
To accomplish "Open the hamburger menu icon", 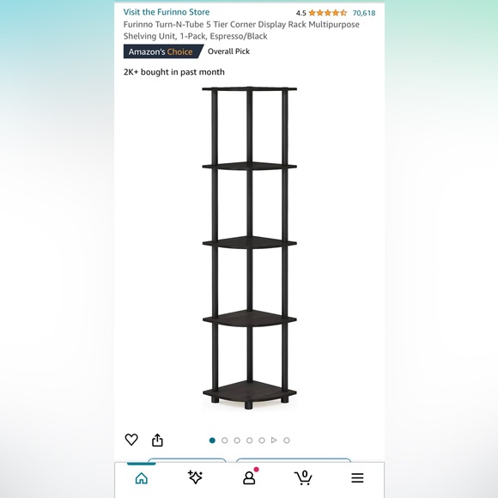I will [x=357, y=477].
